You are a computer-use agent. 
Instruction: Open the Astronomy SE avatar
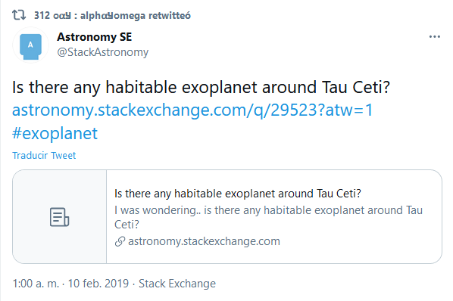(30, 45)
